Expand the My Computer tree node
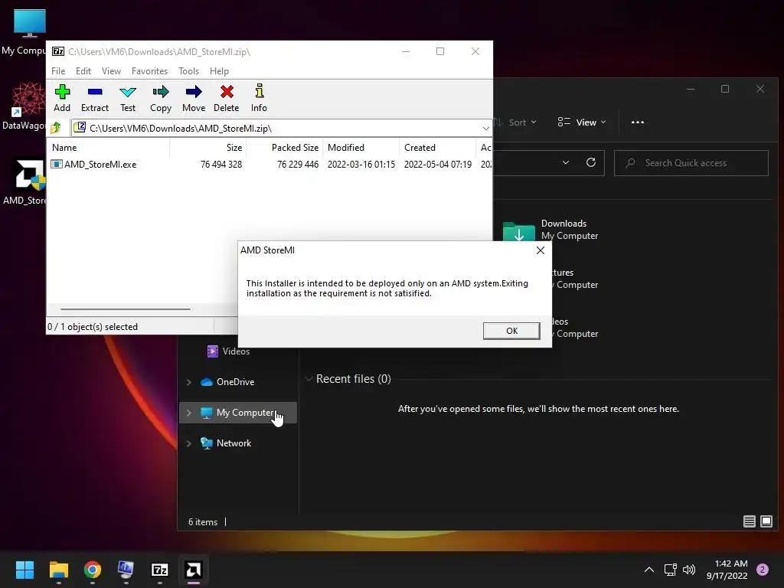The width and height of the screenshot is (784, 588). 189,413
